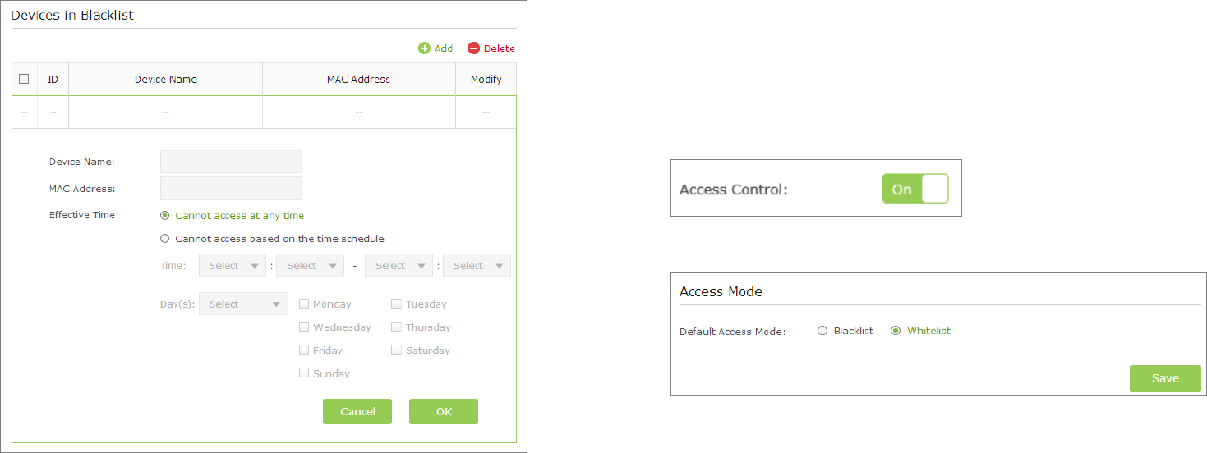
Task: Tick the select-all checkbox in table header
Action: pyautogui.click(x=24, y=79)
